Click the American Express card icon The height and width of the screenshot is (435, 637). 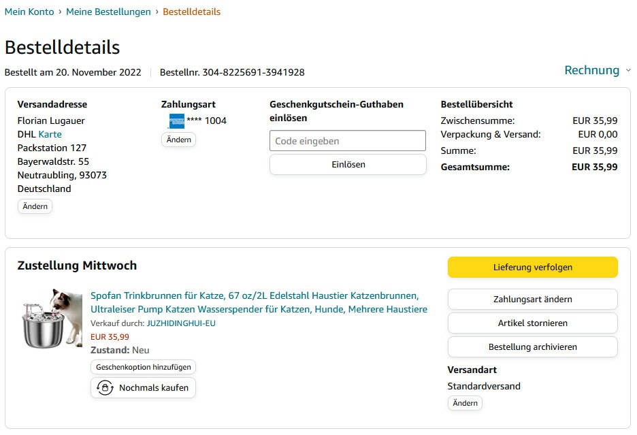pos(177,121)
